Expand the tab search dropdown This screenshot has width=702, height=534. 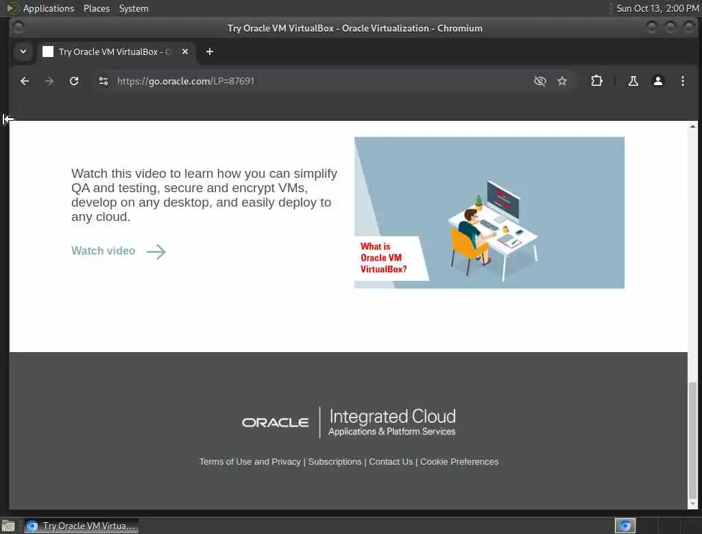coord(23,51)
